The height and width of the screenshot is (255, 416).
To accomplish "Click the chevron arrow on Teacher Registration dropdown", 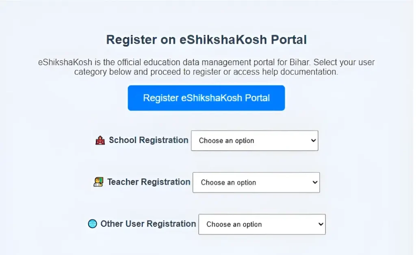I will [315, 182].
